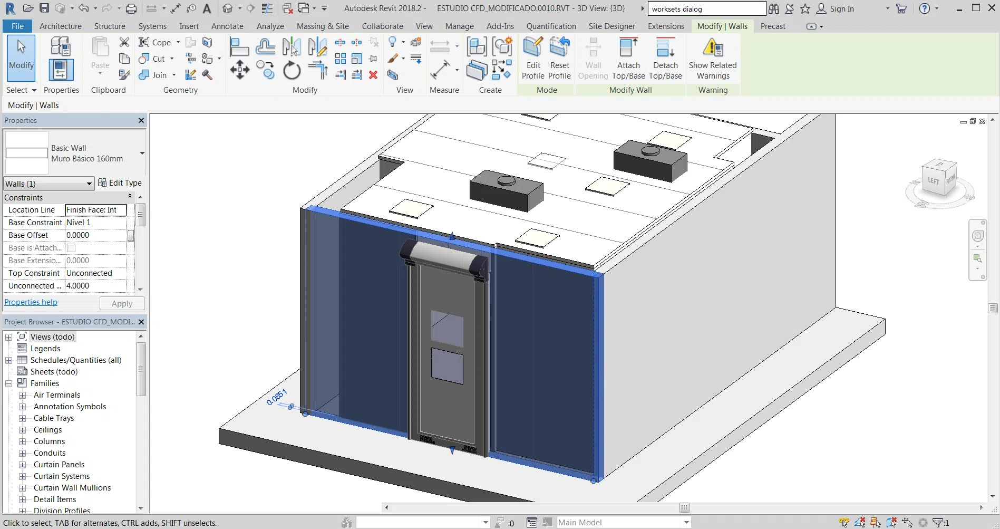Image resolution: width=1000 pixels, height=529 pixels.
Task: Click in the worksets dialog search field
Action: tap(706, 8)
